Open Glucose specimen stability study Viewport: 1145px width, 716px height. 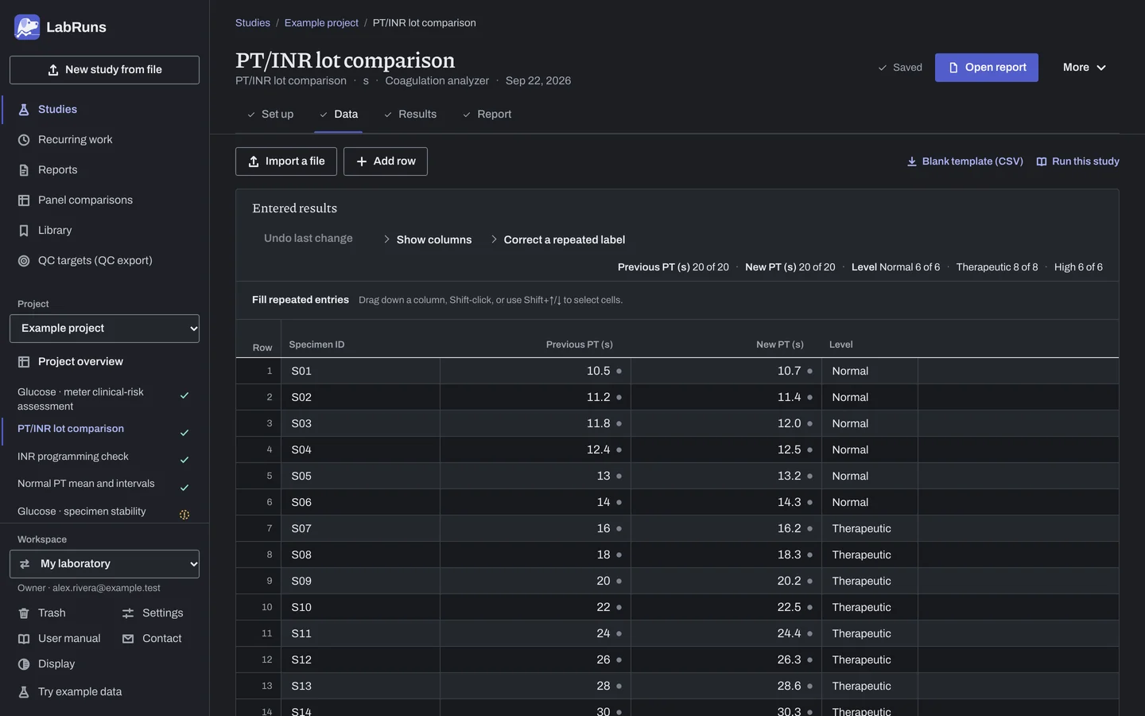pyautogui.click(x=104, y=512)
